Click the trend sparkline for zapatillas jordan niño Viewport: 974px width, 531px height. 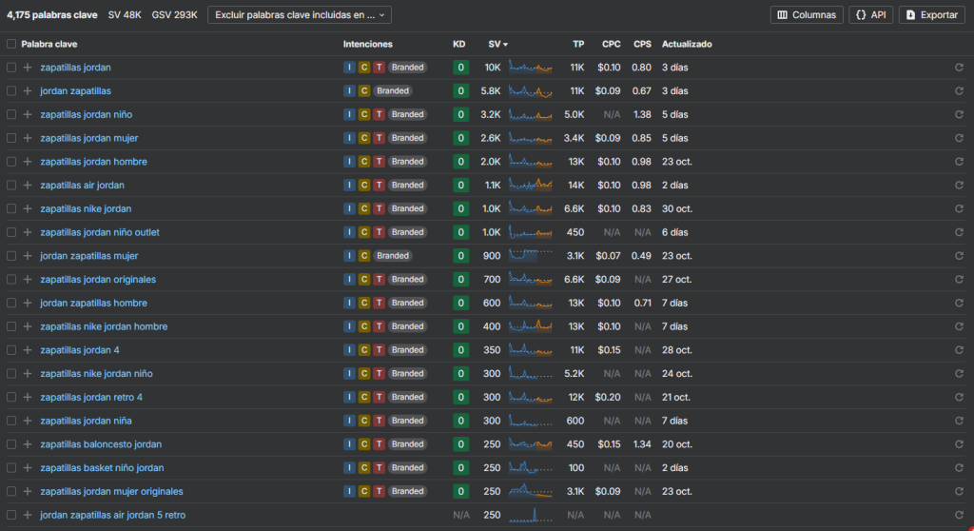(x=531, y=114)
